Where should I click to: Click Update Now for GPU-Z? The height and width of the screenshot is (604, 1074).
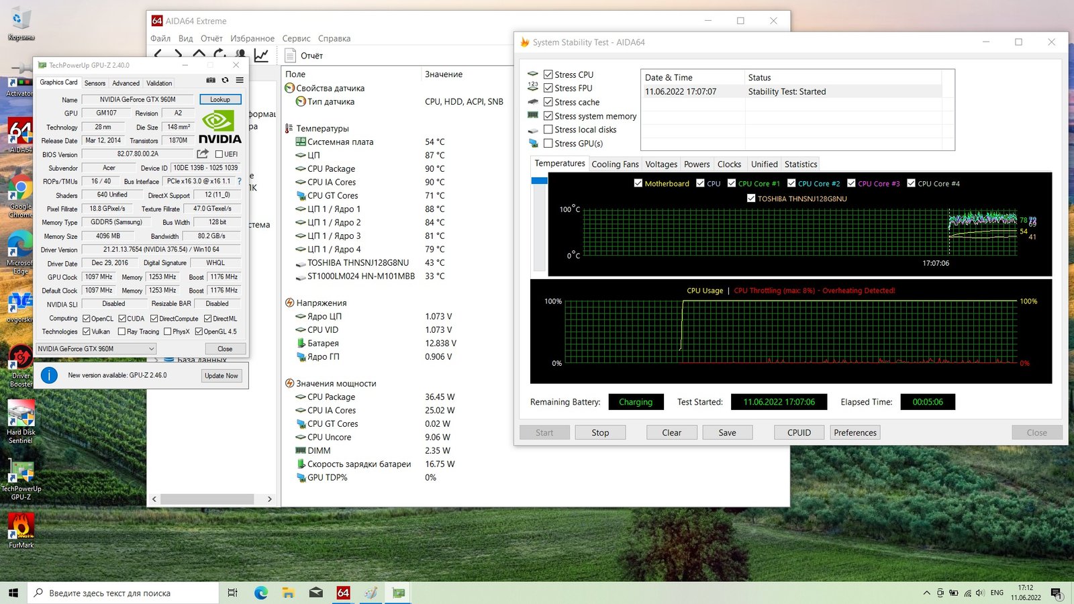pos(222,376)
